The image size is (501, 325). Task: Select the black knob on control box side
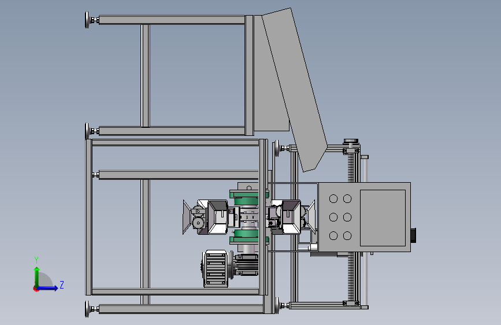[413, 235]
